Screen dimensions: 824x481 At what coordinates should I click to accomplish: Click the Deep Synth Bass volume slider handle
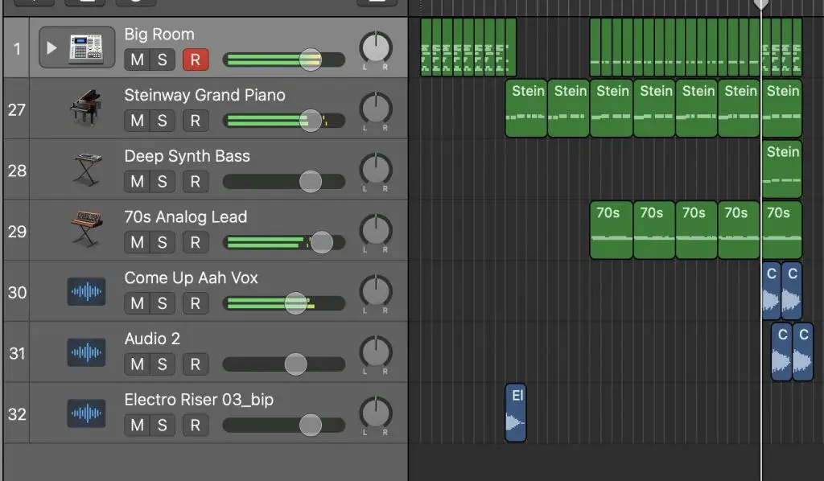pos(311,182)
